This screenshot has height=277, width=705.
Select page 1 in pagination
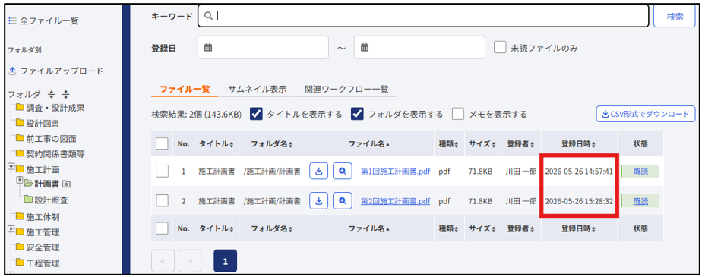point(226,261)
